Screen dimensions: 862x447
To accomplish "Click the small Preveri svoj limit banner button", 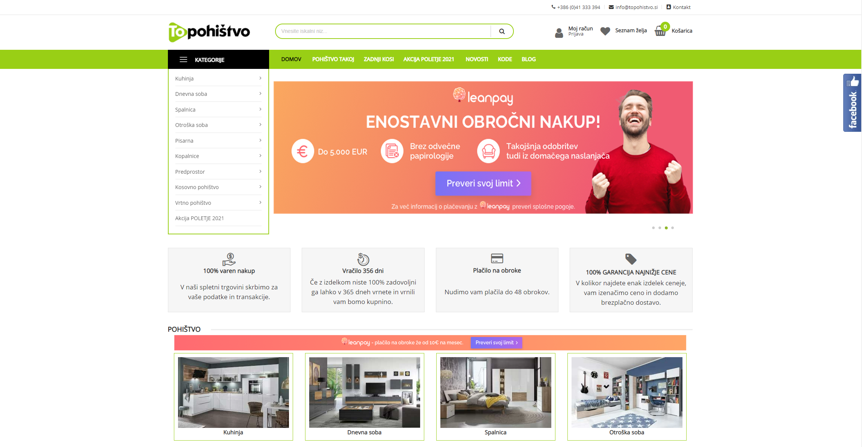I will tap(496, 343).
